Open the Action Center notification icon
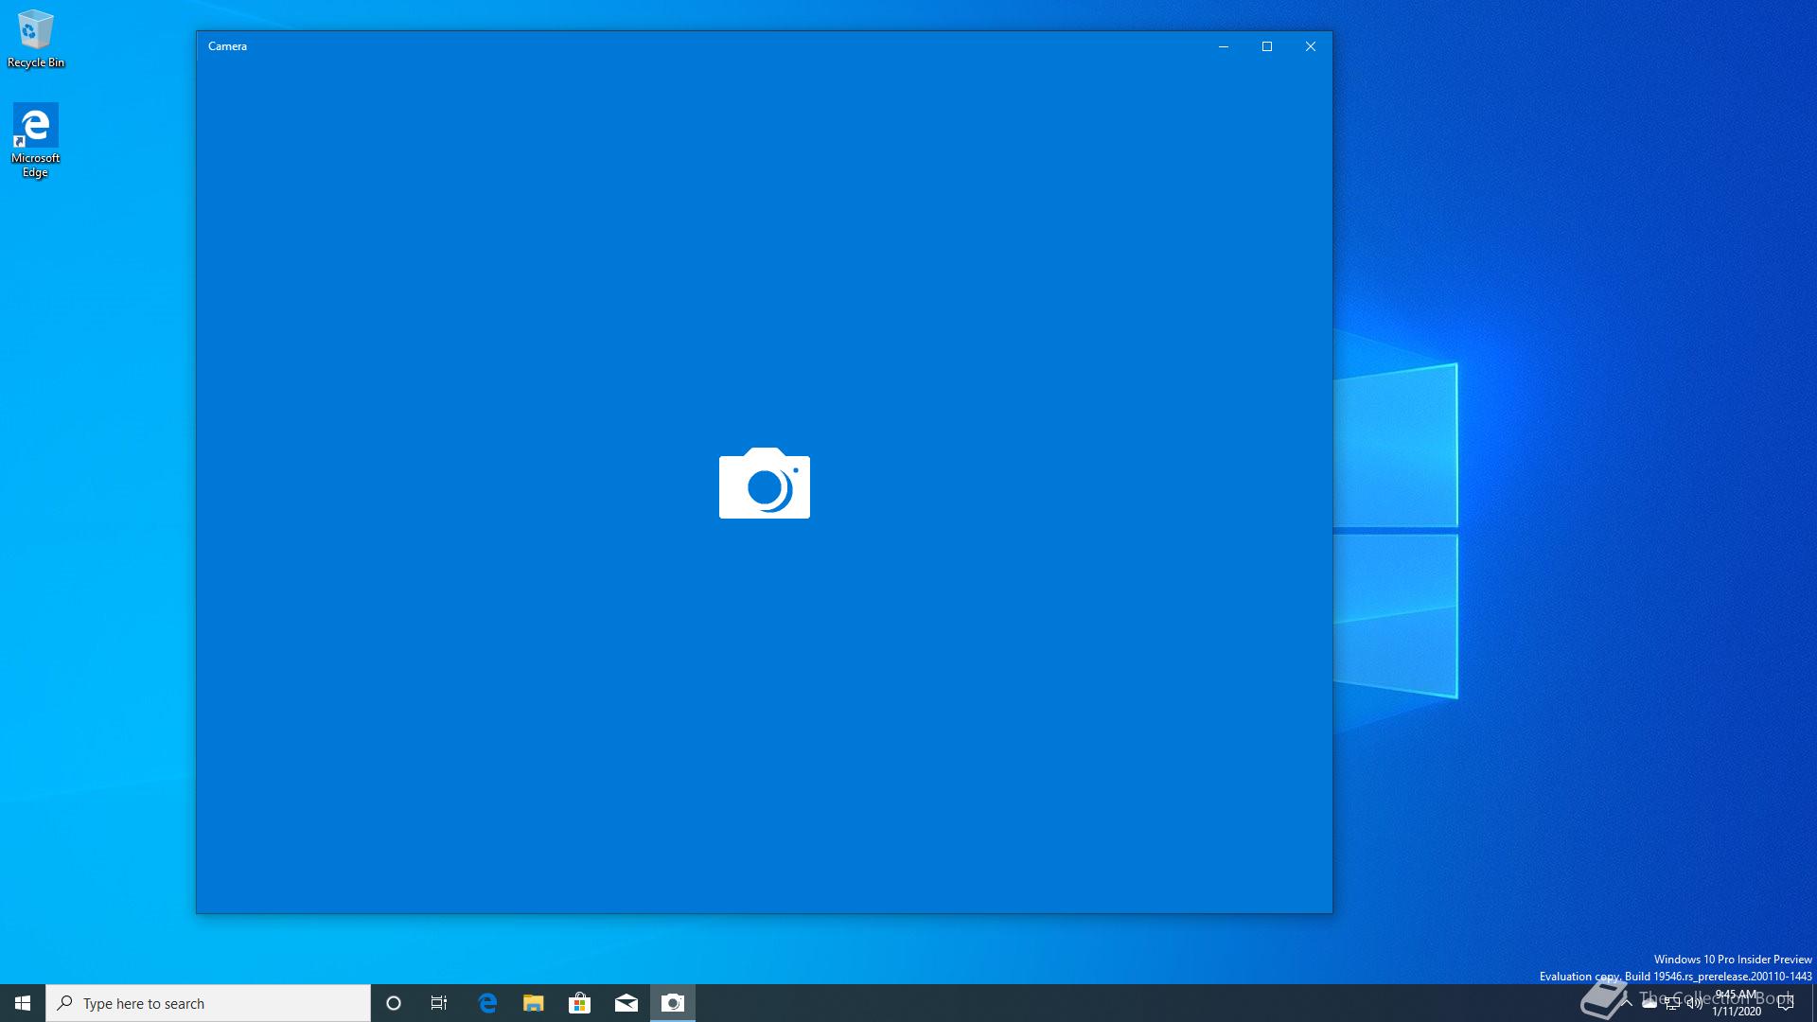The image size is (1817, 1022). coord(1787,1003)
